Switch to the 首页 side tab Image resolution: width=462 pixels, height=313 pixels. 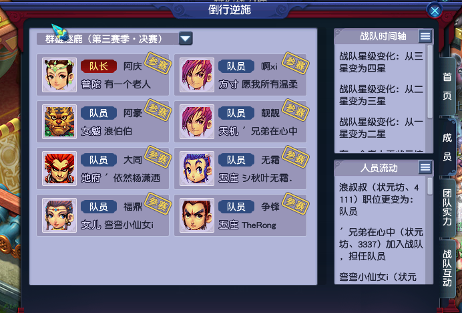(x=447, y=86)
